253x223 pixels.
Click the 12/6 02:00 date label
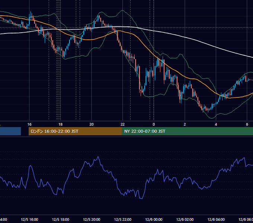[x=185, y=219]
